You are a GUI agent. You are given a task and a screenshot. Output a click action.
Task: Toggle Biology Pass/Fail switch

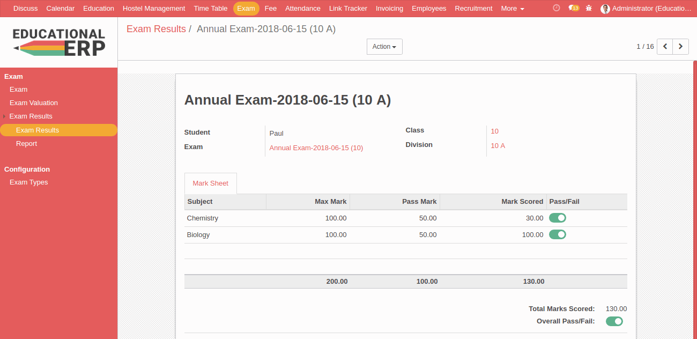[558, 234]
